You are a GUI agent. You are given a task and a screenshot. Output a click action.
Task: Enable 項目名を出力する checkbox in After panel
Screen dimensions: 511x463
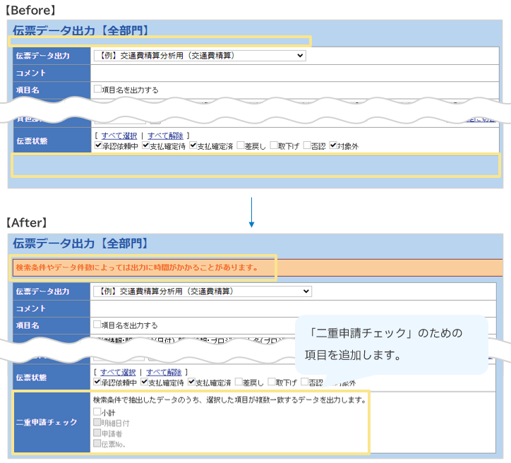click(97, 325)
